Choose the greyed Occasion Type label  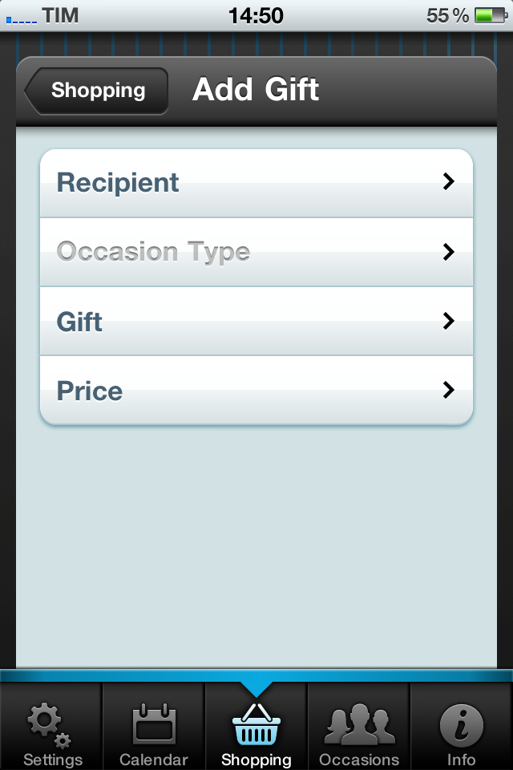pos(153,253)
